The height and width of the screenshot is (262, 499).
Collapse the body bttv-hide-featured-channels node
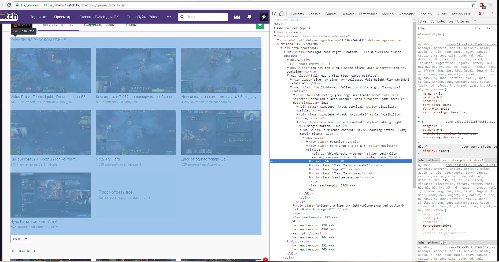(275, 36)
